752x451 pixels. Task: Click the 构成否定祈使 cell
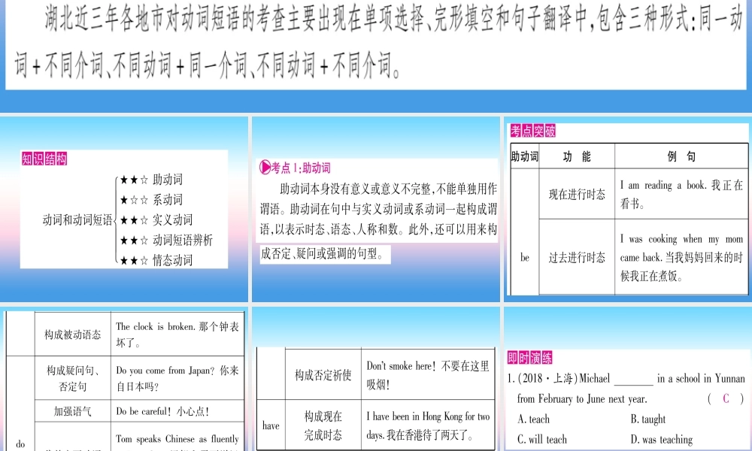(x=323, y=374)
